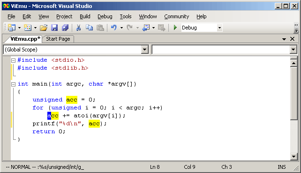Start debugging with the green play icon
The image size is (301, 173).
[175, 28]
